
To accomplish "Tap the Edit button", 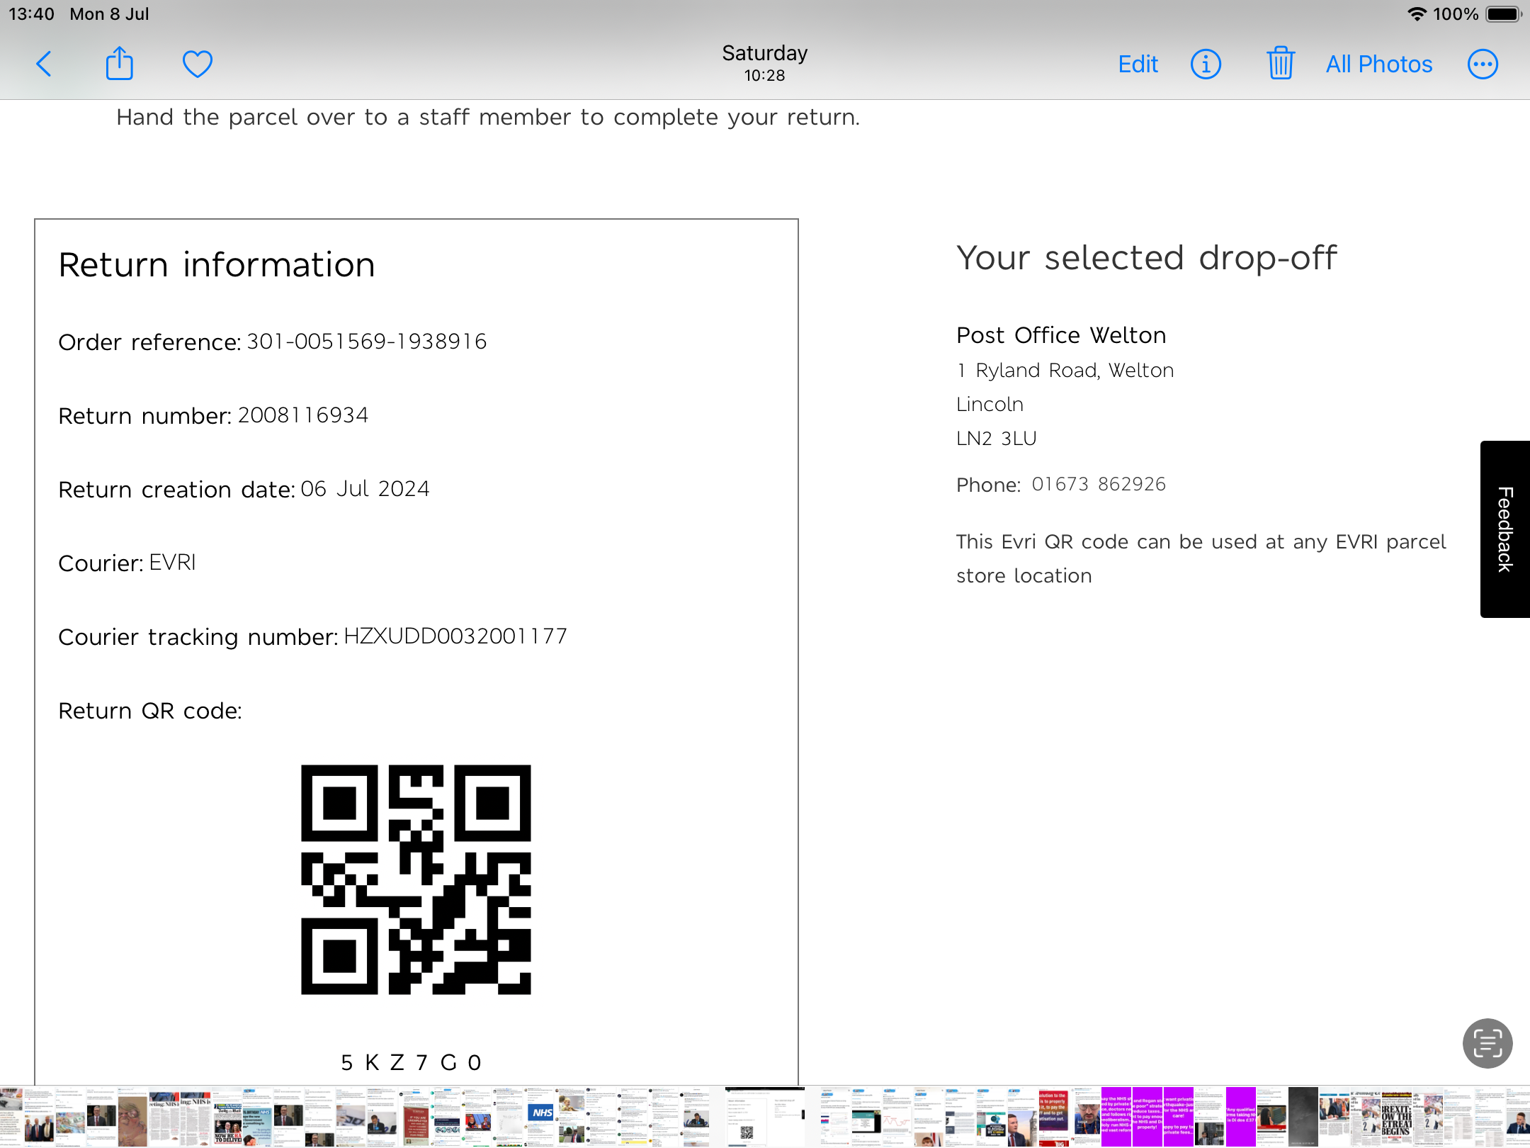I will (x=1138, y=64).
